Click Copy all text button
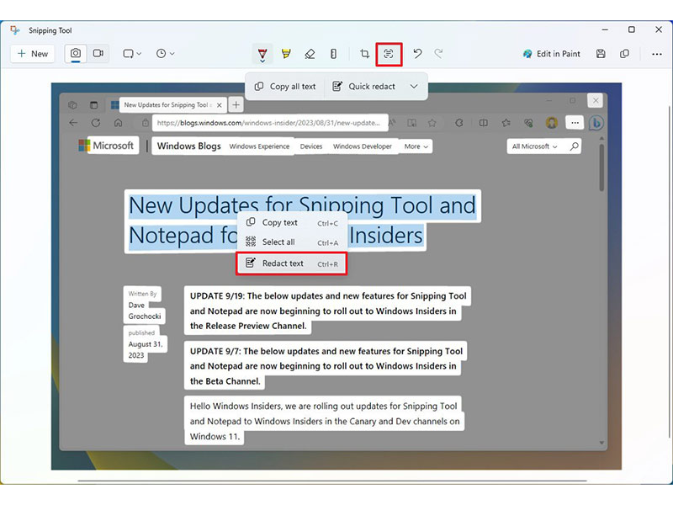Image resolution: width=673 pixels, height=505 pixels. (x=285, y=87)
